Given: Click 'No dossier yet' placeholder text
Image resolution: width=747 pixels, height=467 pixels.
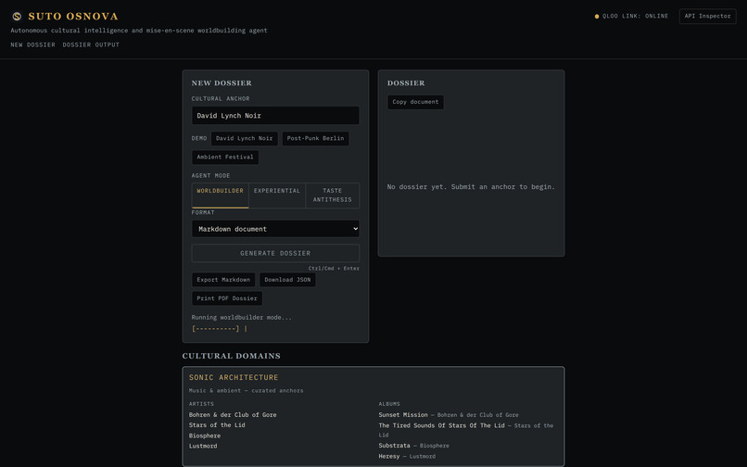Looking at the screenshot, I should click(x=471, y=187).
